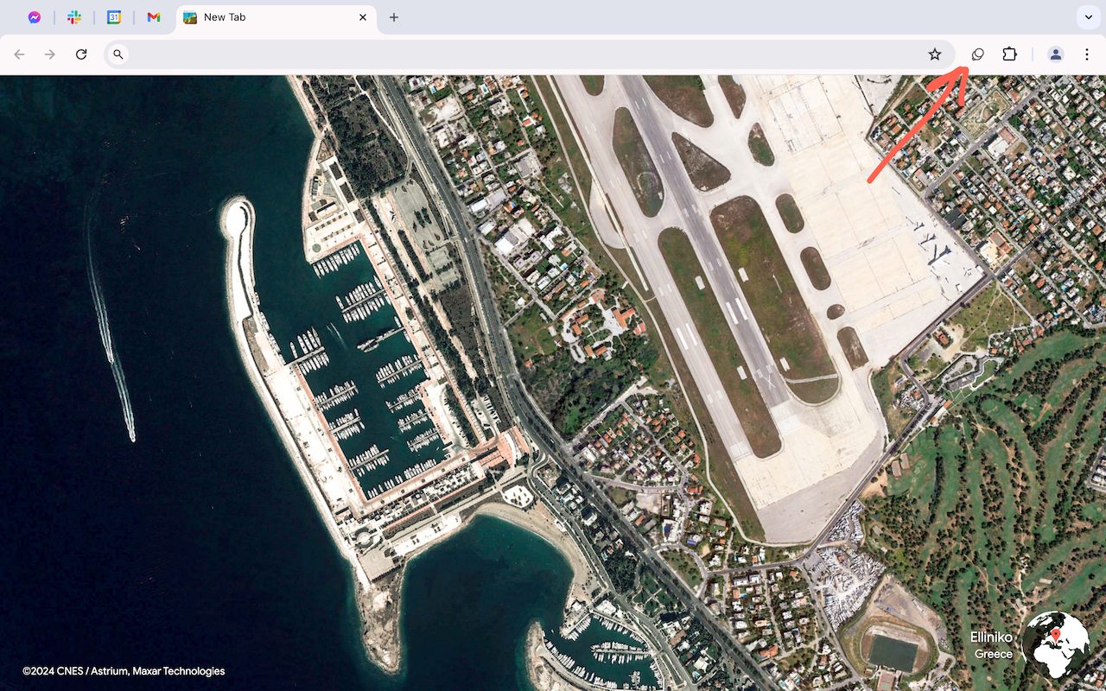Select the New Tab tab

coord(259,17)
